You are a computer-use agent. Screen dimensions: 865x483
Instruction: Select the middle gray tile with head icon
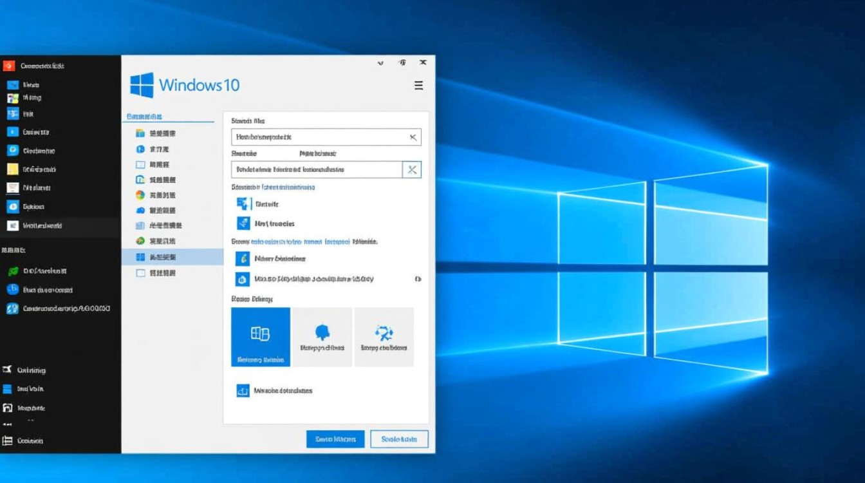[322, 337]
